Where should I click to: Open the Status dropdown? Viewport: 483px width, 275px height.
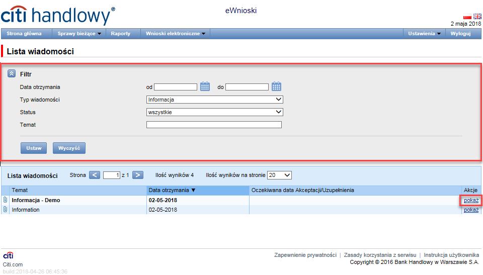(215, 112)
